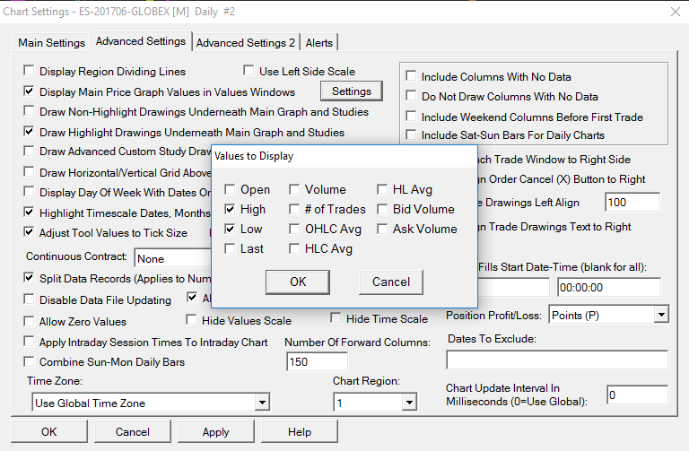Image resolution: width=689 pixels, height=451 pixels.
Task: Check Bid Volume value
Action: 382,210
